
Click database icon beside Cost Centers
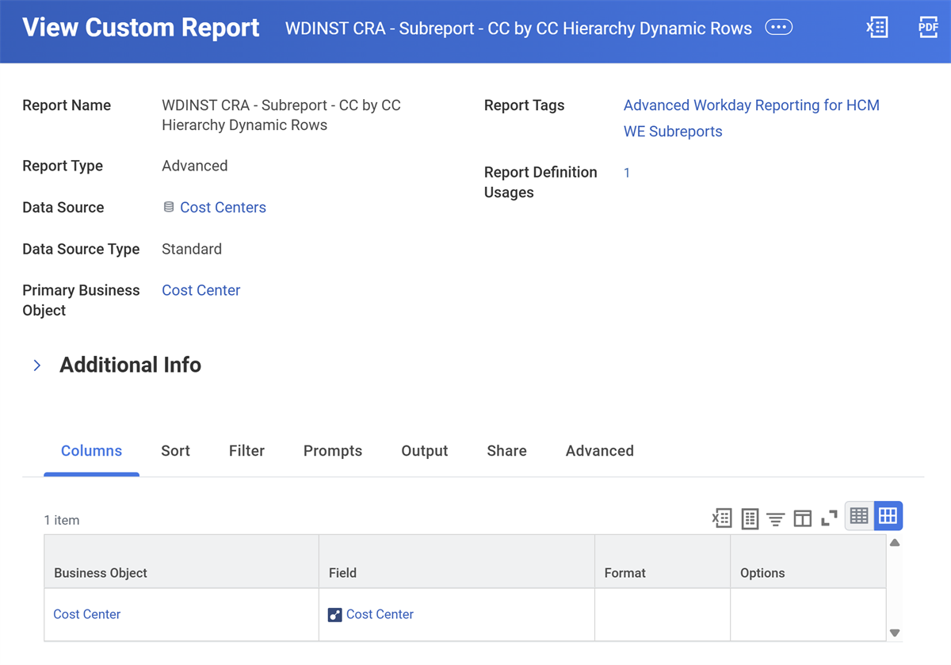coord(169,207)
